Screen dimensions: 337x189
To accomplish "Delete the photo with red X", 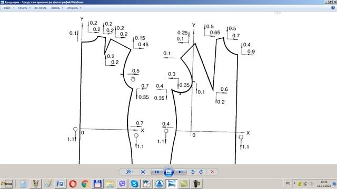I will click(x=212, y=172).
